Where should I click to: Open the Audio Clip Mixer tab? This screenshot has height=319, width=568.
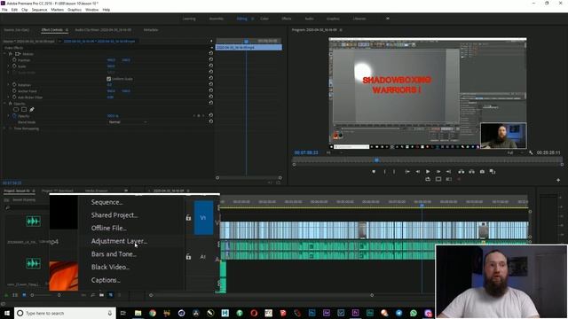tap(103, 29)
